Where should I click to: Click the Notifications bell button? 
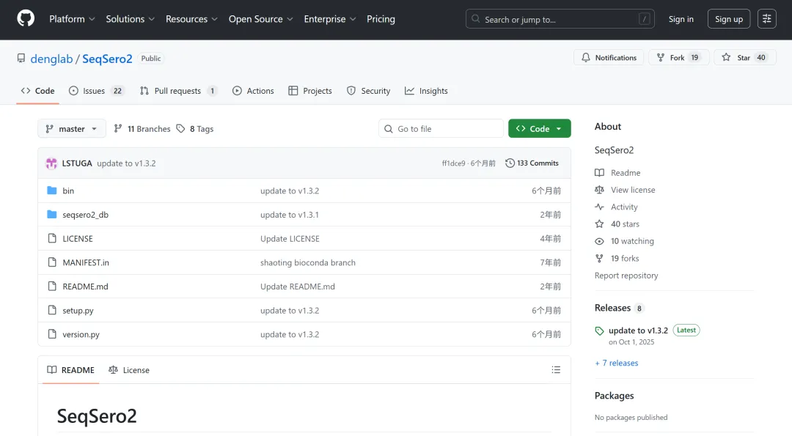pos(609,58)
